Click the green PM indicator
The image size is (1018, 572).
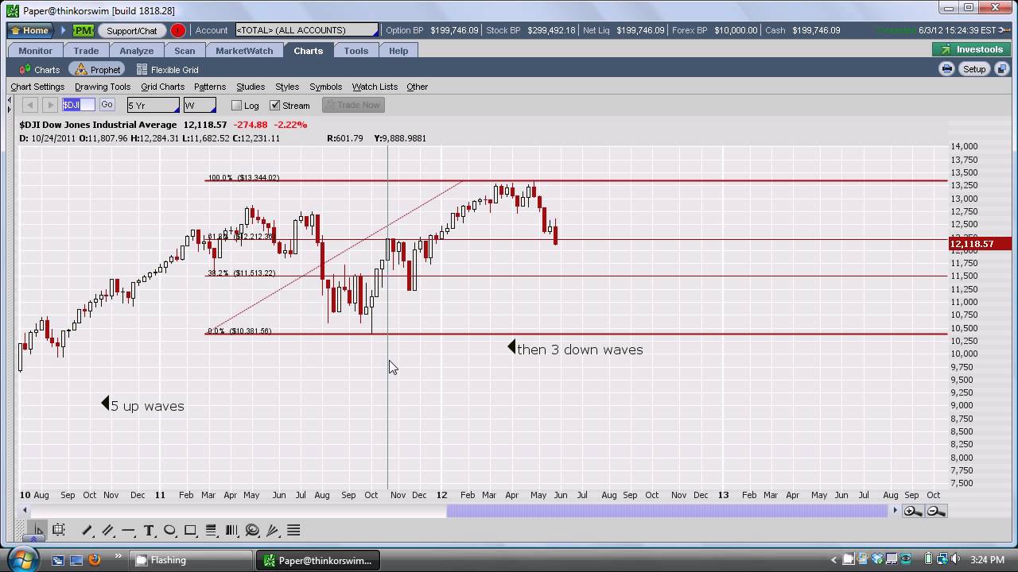pyautogui.click(x=84, y=30)
